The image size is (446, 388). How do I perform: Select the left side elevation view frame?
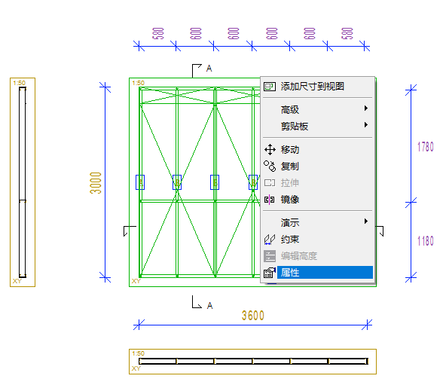(23, 182)
